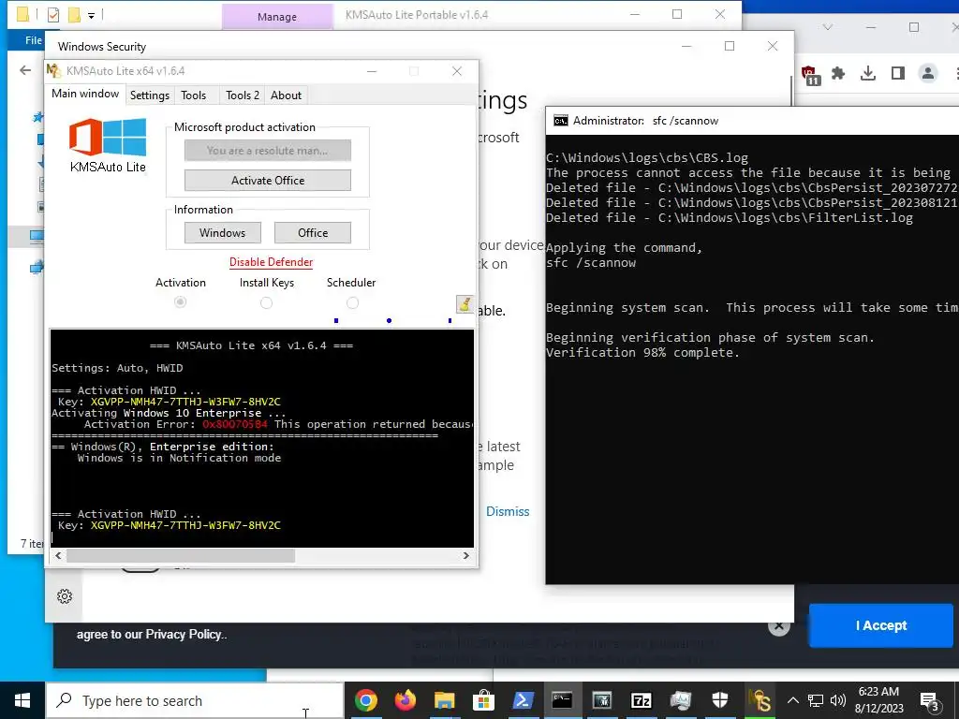959x719 pixels.
Task: Open Windows Security shield in taskbar
Action: point(720,700)
